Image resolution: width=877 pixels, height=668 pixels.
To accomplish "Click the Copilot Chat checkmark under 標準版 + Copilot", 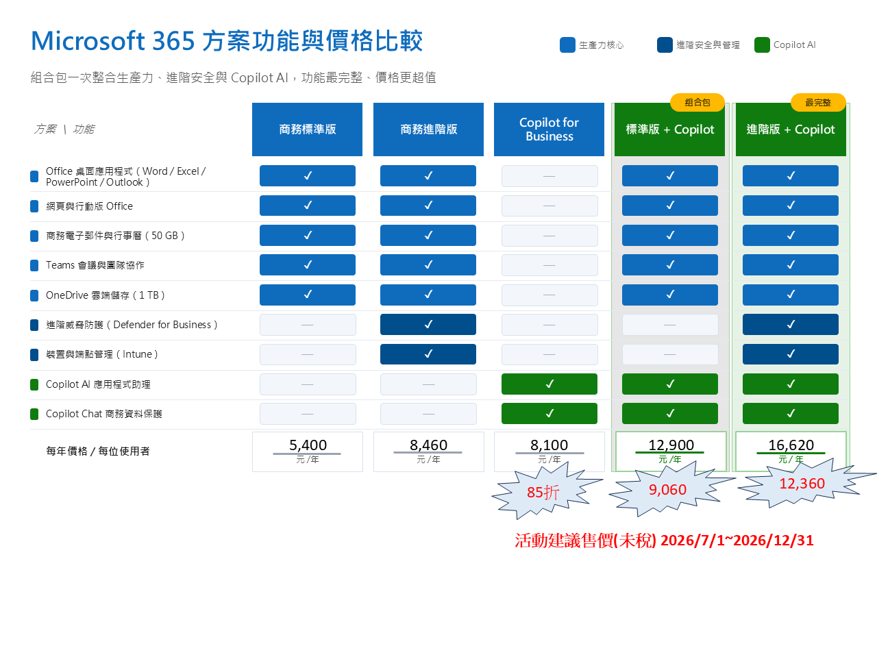I will [670, 414].
